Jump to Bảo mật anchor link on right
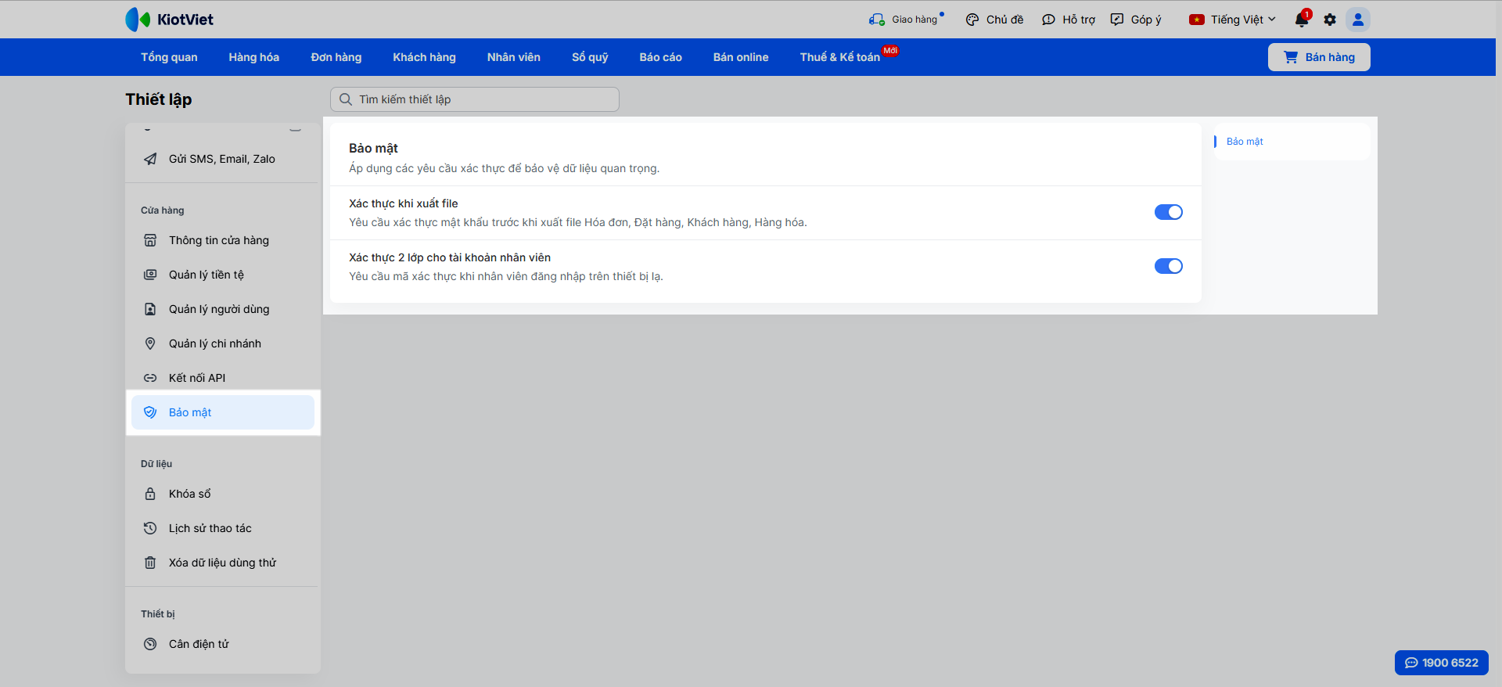This screenshot has height=687, width=1502. (x=1245, y=142)
